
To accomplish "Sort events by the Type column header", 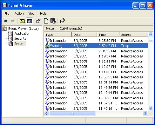I will (x=58, y=34).
